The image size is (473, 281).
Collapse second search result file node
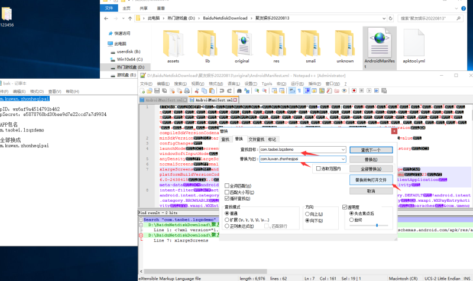141,235
